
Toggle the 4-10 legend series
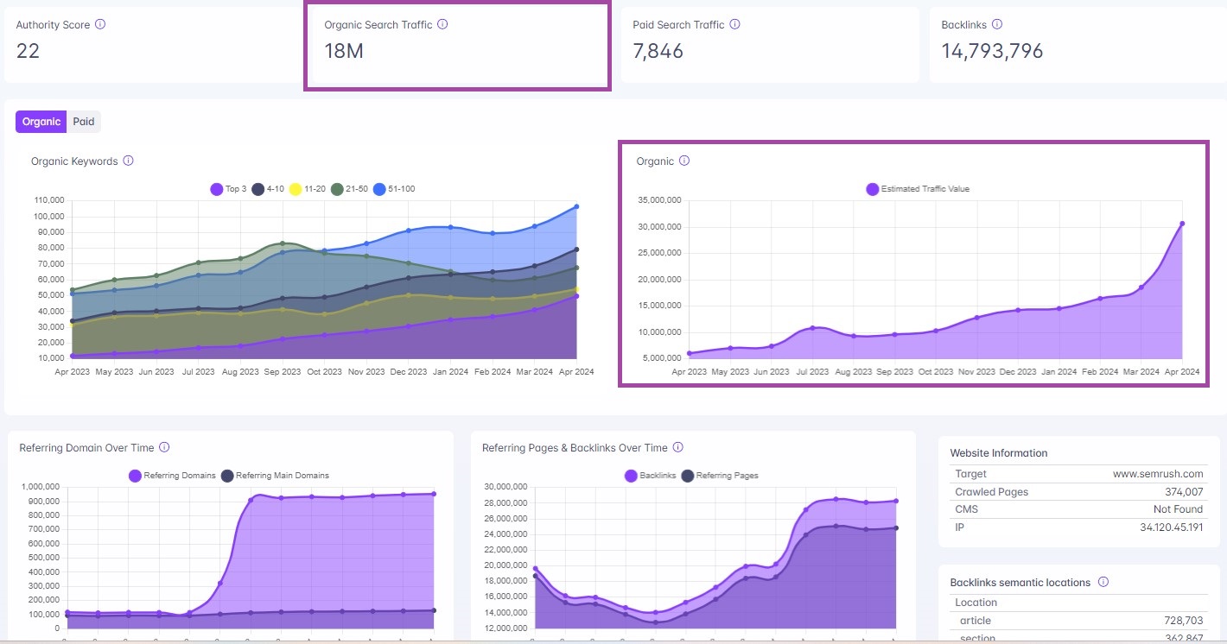[268, 189]
